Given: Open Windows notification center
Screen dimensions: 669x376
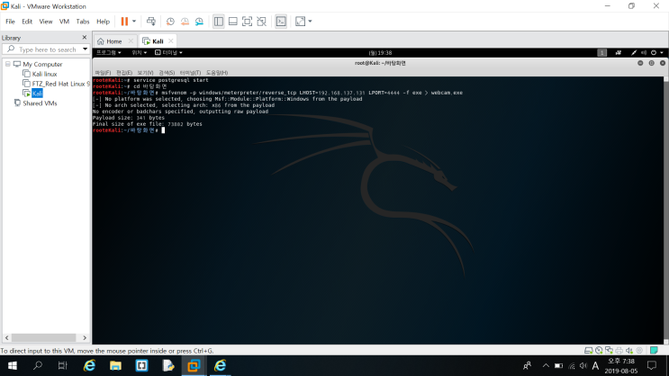Looking at the screenshot, I should click(652, 366).
